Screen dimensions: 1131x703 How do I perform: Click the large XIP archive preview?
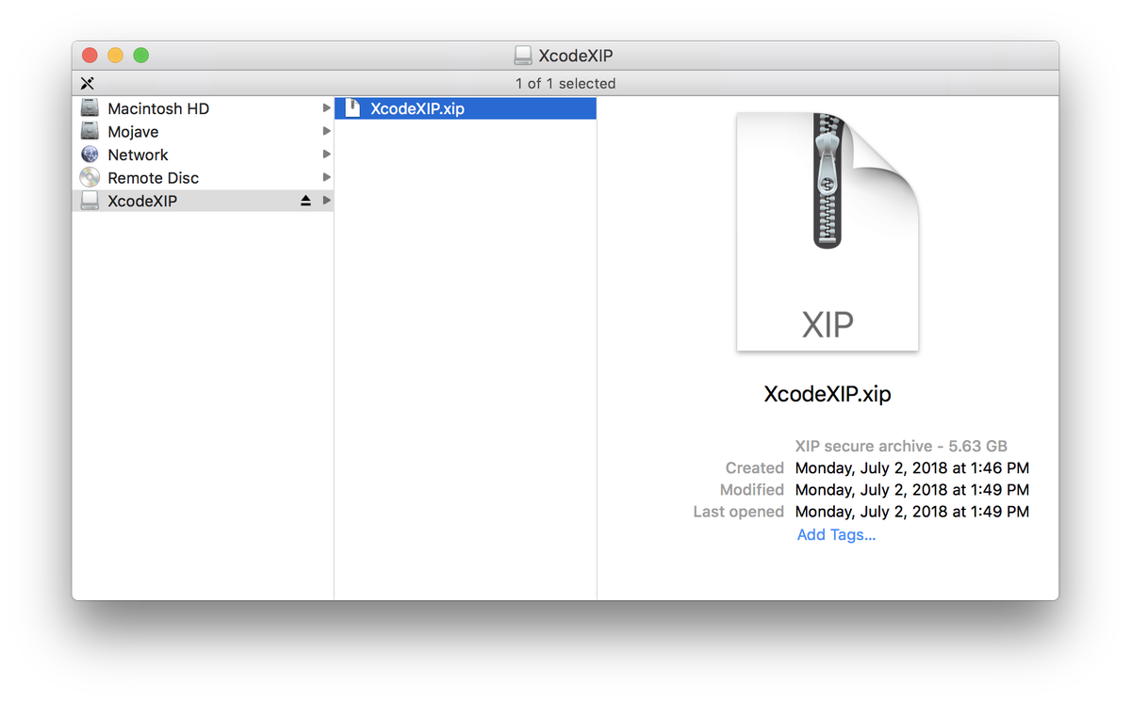[828, 232]
